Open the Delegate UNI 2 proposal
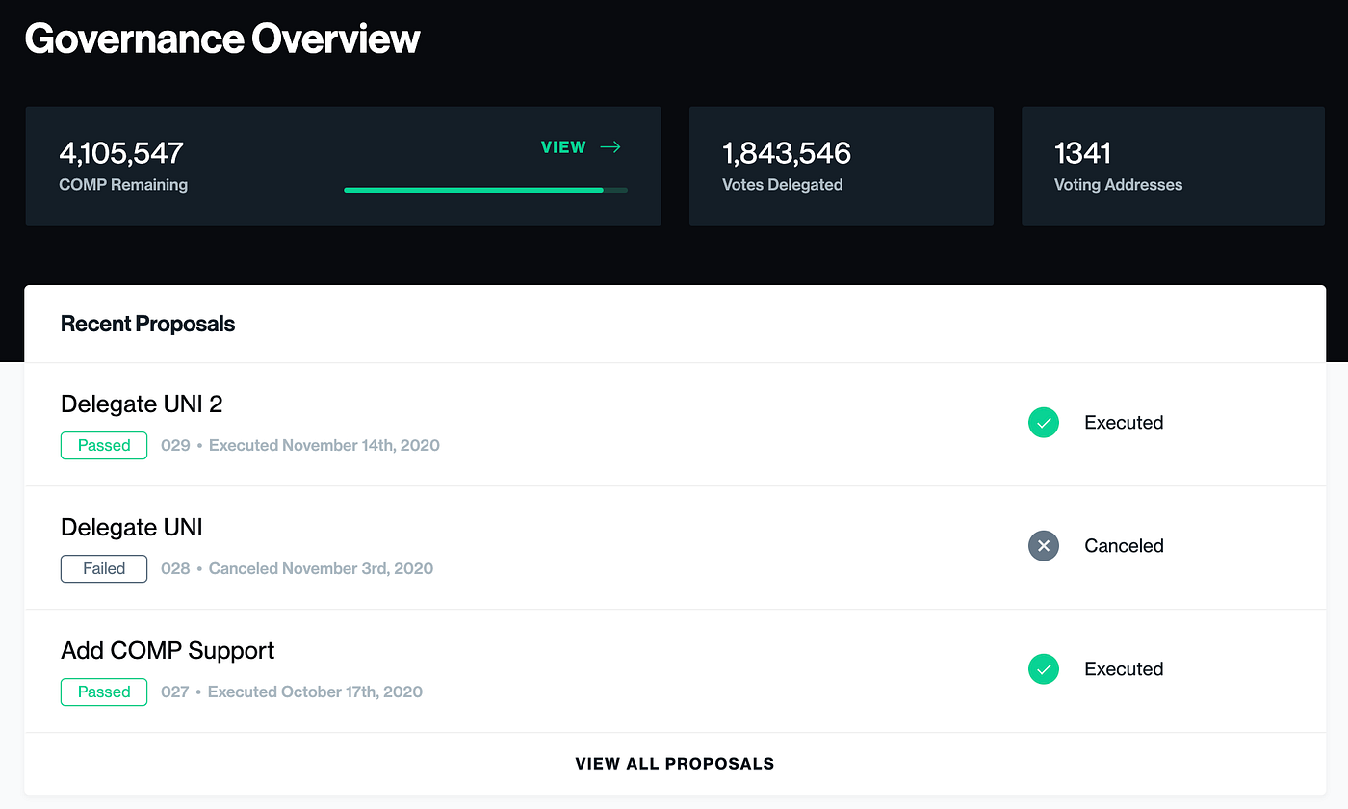 click(x=142, y=404)
